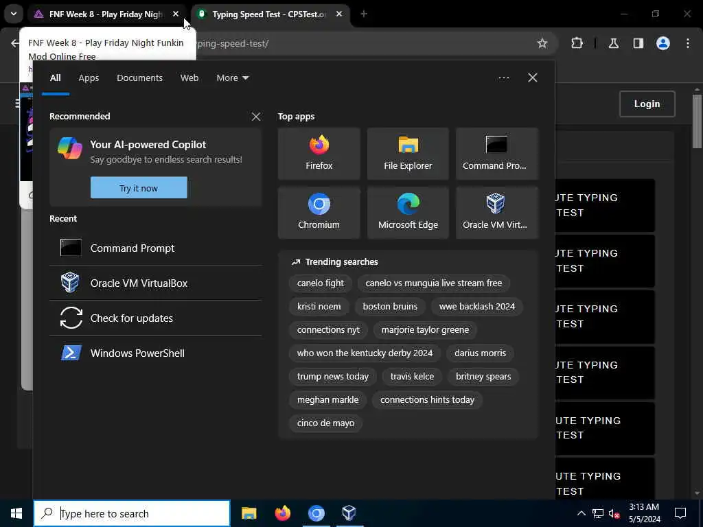Bookmark this page with star icon
The width and height of the screenshot is (703, 527).
click(542, 43)
